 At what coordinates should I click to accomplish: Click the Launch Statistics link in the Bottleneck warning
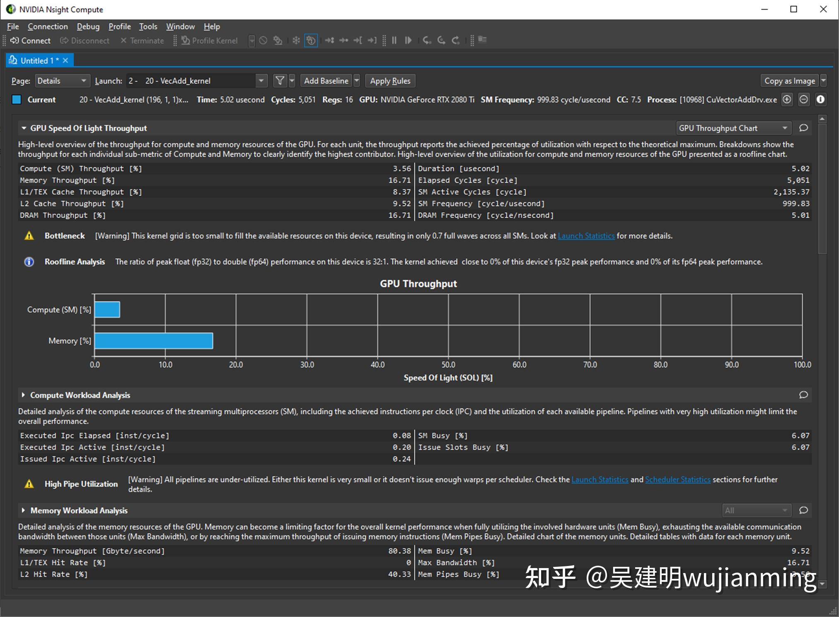point(587,236)
